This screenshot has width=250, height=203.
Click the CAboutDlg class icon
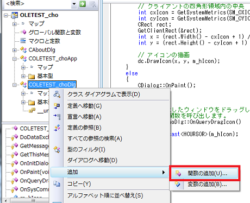point(23,49)
